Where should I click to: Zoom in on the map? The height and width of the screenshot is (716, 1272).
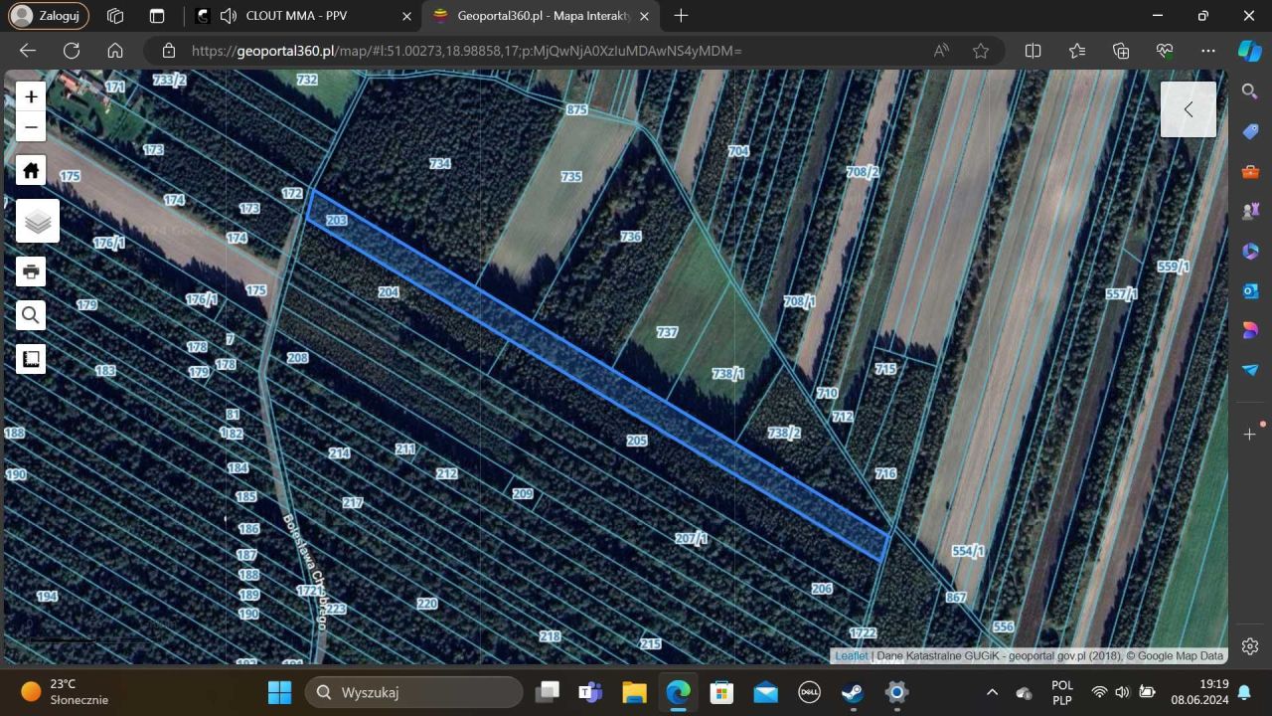tap(31, 96)
